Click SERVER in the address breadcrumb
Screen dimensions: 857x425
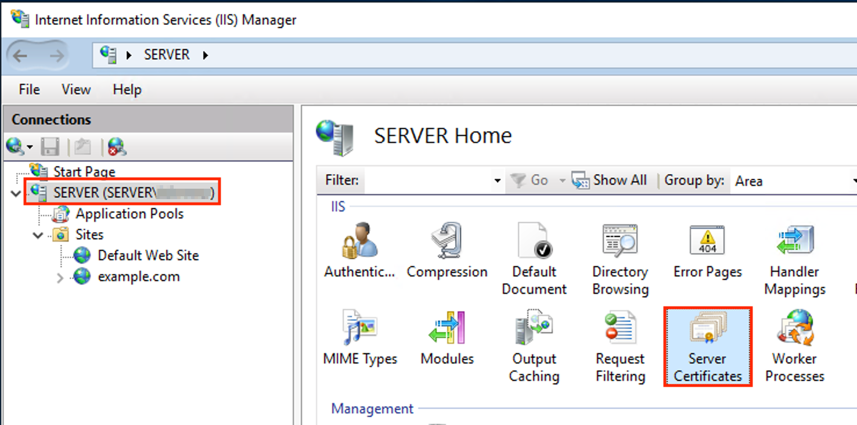pyautogui.click(x=167, y=55)
